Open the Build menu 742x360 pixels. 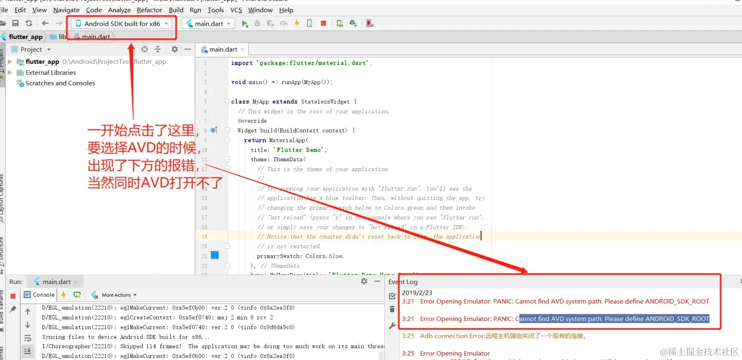pos(177,10)
